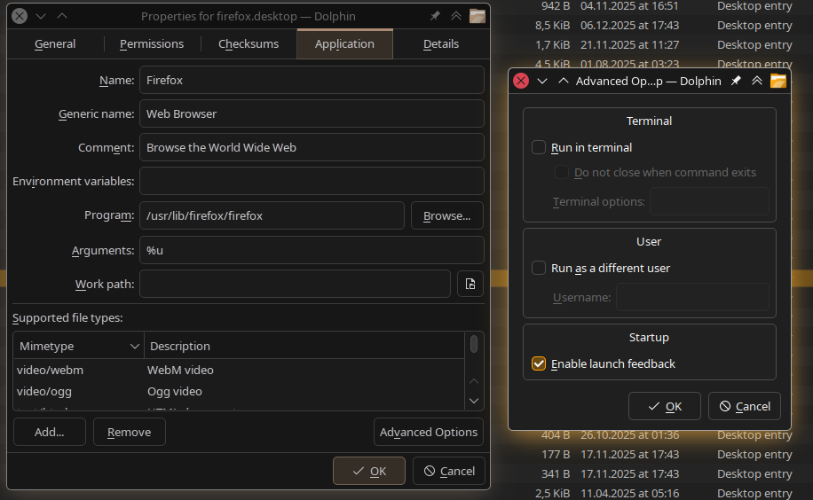
Task: Click the file types list scroll-up arrow
Action: pyautogui.click(x=474, y=380)
